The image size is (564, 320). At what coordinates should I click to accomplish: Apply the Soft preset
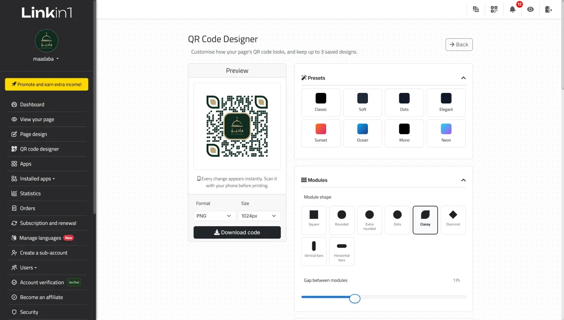[363, 103]
